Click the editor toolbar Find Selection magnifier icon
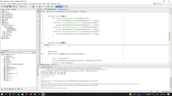Screen dimensions: 172x96 click(x=56, y=11)
